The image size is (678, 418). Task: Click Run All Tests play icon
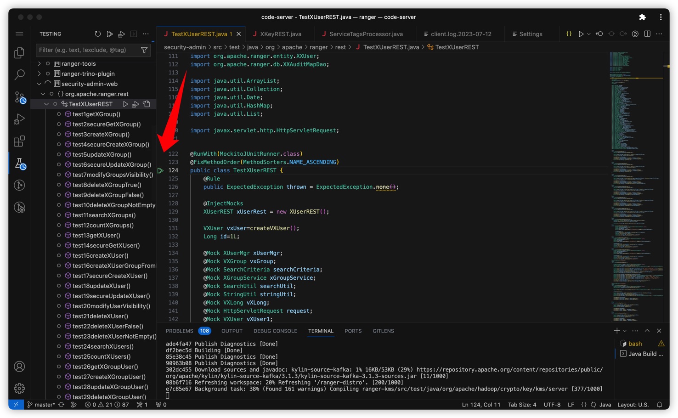click(x=109, y=34)
